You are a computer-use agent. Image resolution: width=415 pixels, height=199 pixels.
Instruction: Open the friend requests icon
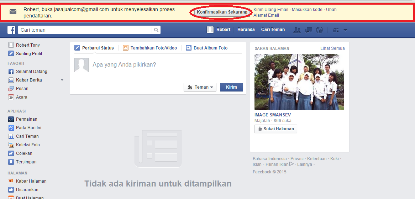[297, 30]
